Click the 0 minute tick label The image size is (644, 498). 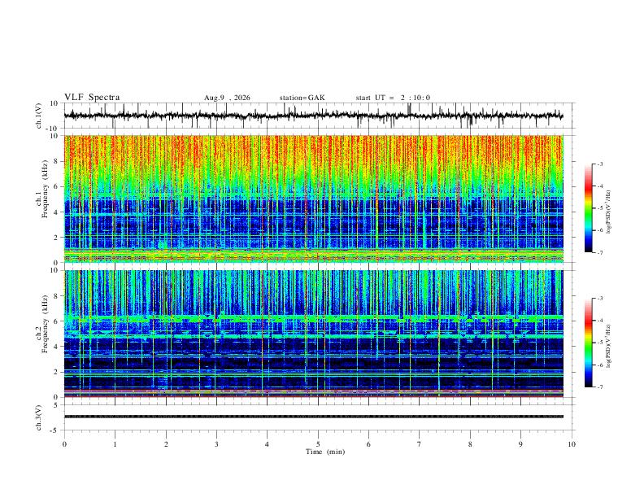pyautogui.click(x=64, y=444)
